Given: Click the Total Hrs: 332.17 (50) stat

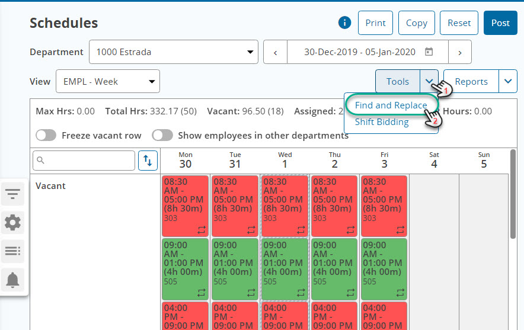Looking at the screenshot, I should pos(151,111).
